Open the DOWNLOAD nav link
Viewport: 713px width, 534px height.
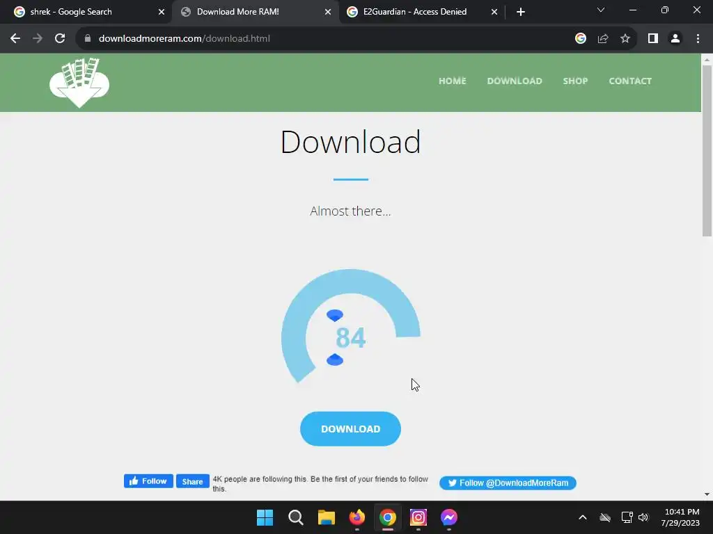pyautogui.click(x=515, y=81)
